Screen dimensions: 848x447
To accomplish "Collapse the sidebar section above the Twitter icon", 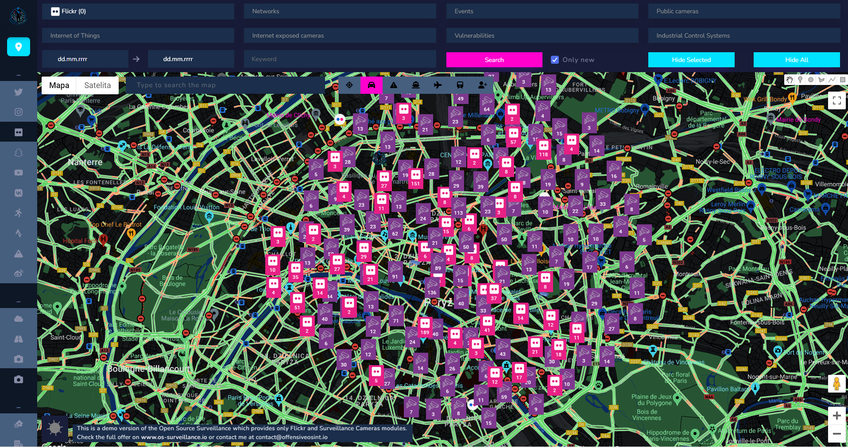I will tap(19, 75).
